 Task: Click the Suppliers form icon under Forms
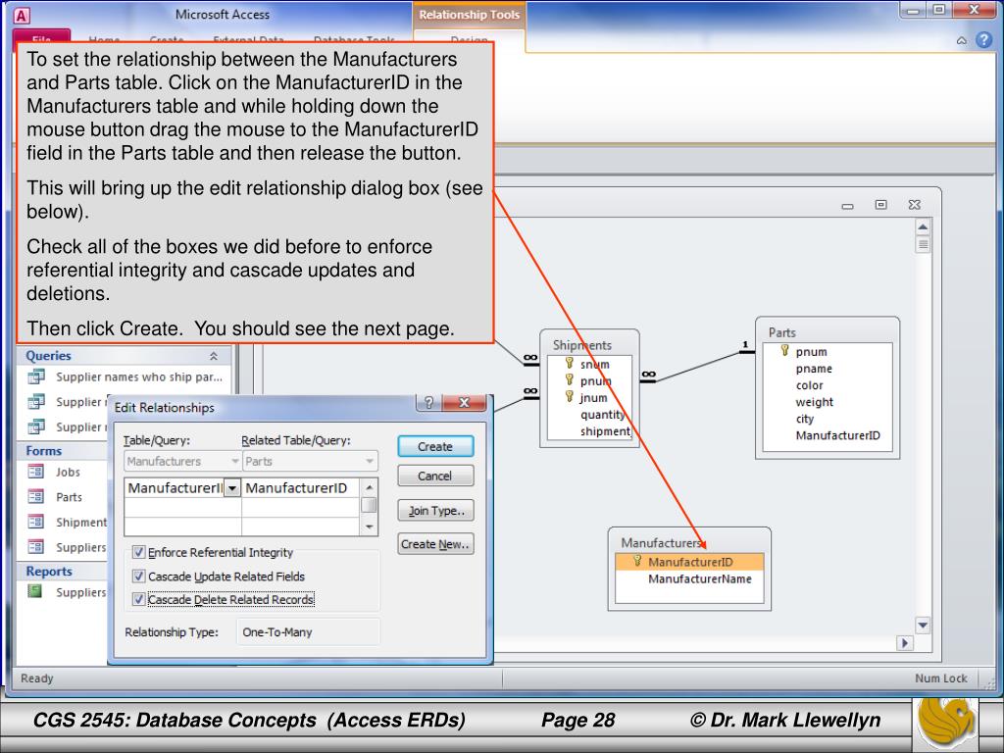(x=36, y=547)
